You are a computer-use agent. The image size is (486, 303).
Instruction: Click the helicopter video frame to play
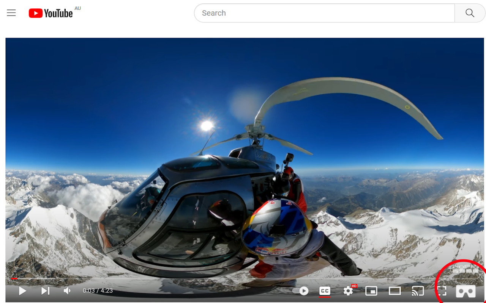pos(245,159)
